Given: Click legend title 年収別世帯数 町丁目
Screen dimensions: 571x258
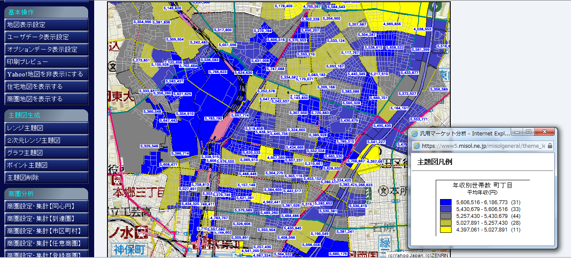Looking at the screenshot, I should click(x=482, y=185).
